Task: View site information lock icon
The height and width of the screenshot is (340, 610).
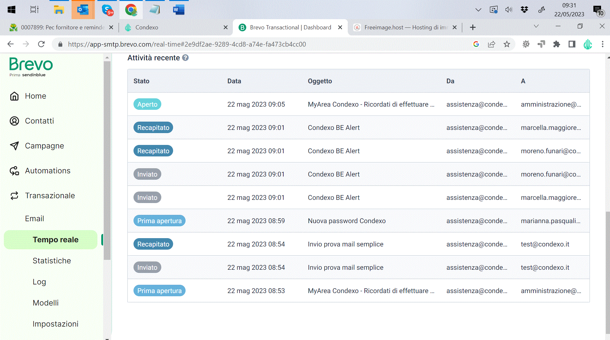Action: click(60, 44)
